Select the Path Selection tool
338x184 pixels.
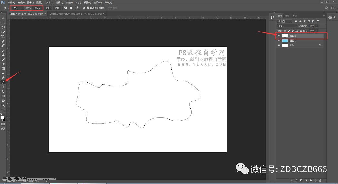(3, 92)
